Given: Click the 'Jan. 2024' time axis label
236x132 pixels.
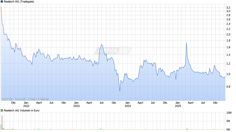Looking at the screenshot, I should [128, 104].
